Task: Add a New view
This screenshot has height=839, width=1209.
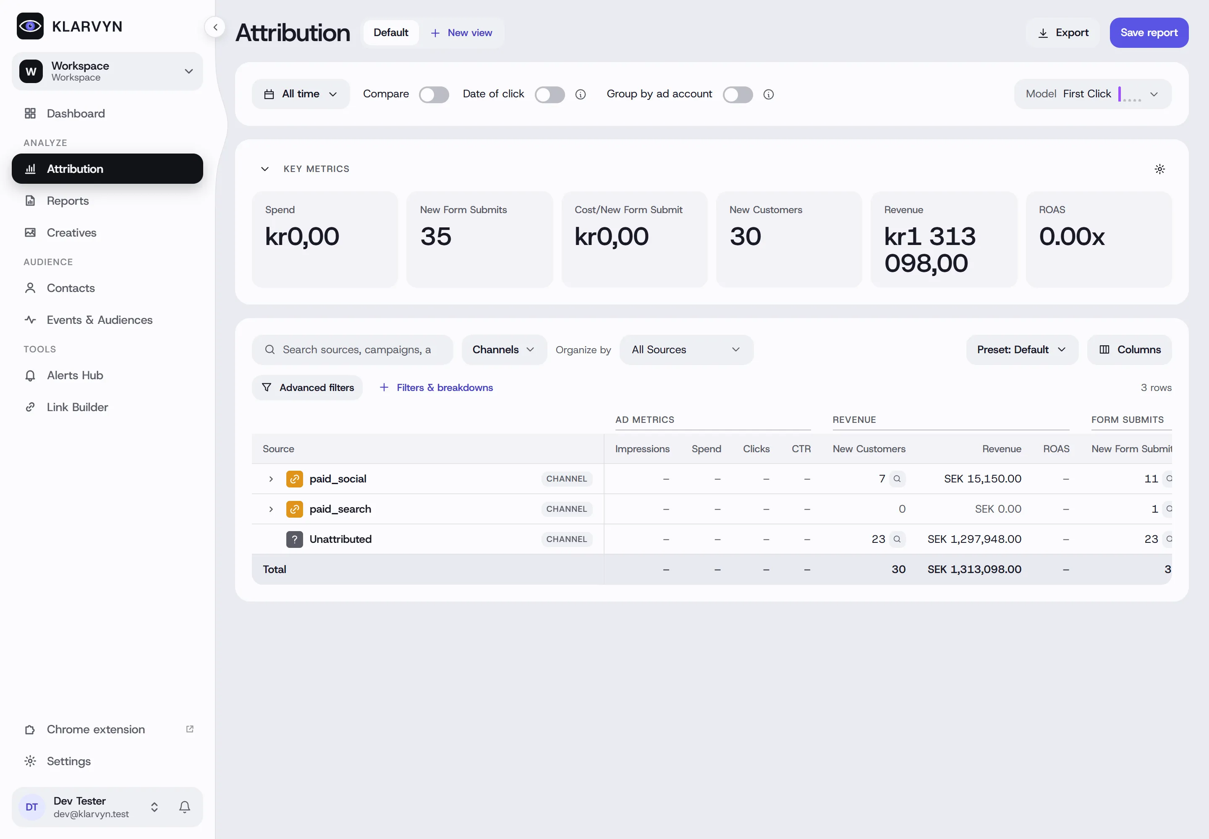Action: click(461, 33)
